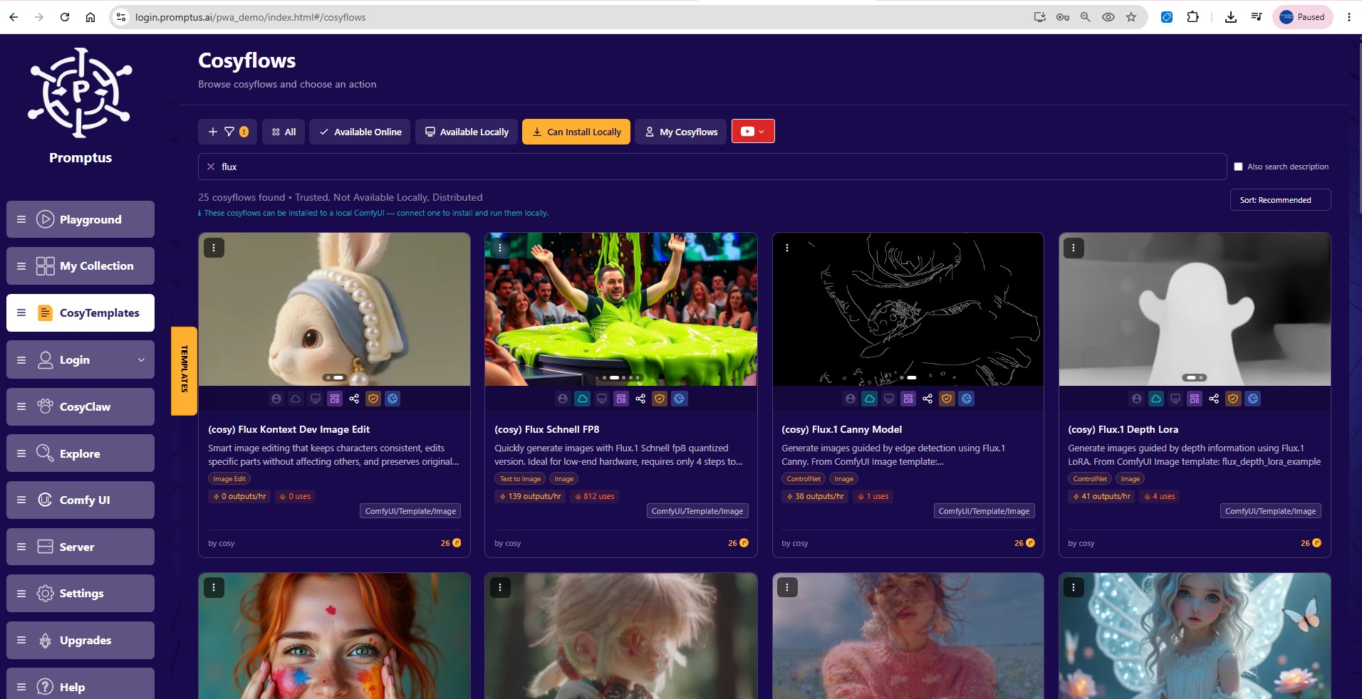Open the add filter button with funnel icon
1362x699 pixels.
click(x=228, y=132)
